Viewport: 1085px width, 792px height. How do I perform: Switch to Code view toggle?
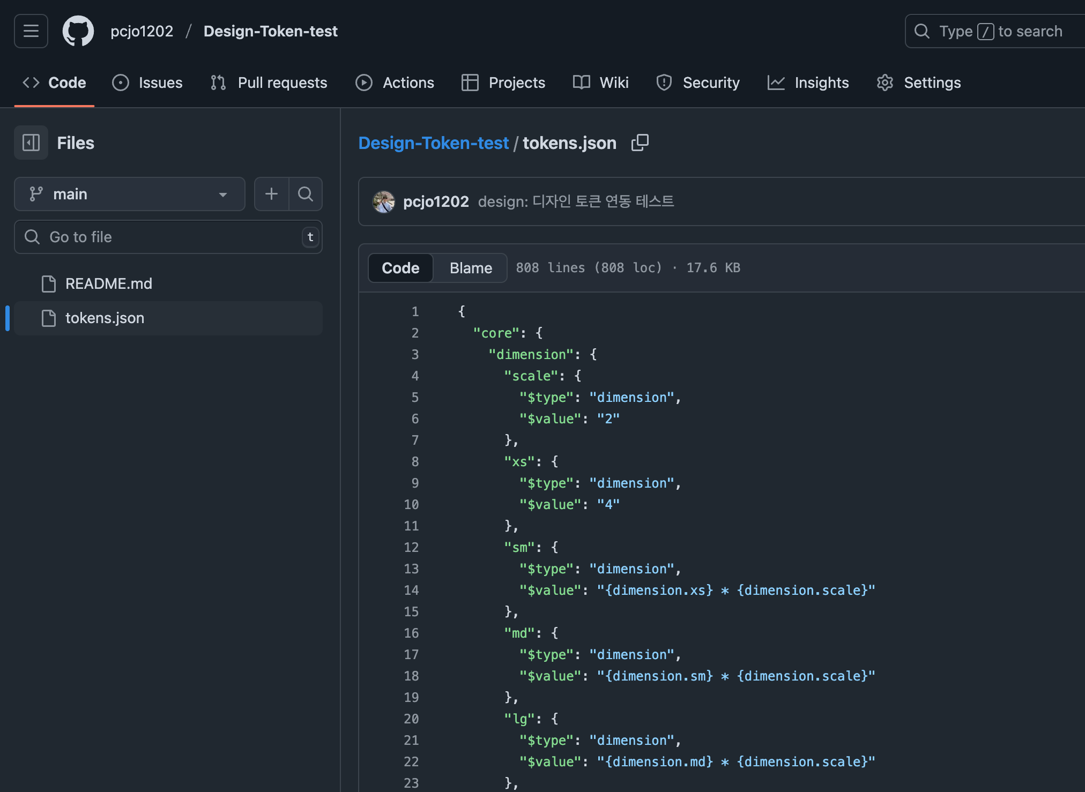click(x=400, y=268)
